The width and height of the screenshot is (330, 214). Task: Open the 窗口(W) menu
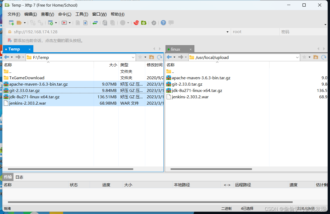tap(99, 14)
